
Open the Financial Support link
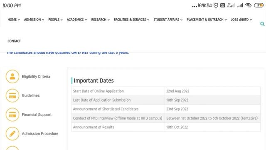tap(37, 115)
